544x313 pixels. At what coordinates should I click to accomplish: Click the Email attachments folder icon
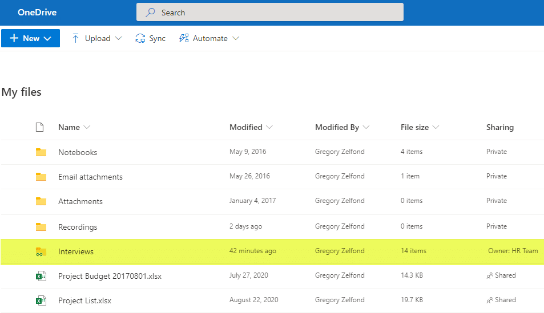[x=41, y=177]
